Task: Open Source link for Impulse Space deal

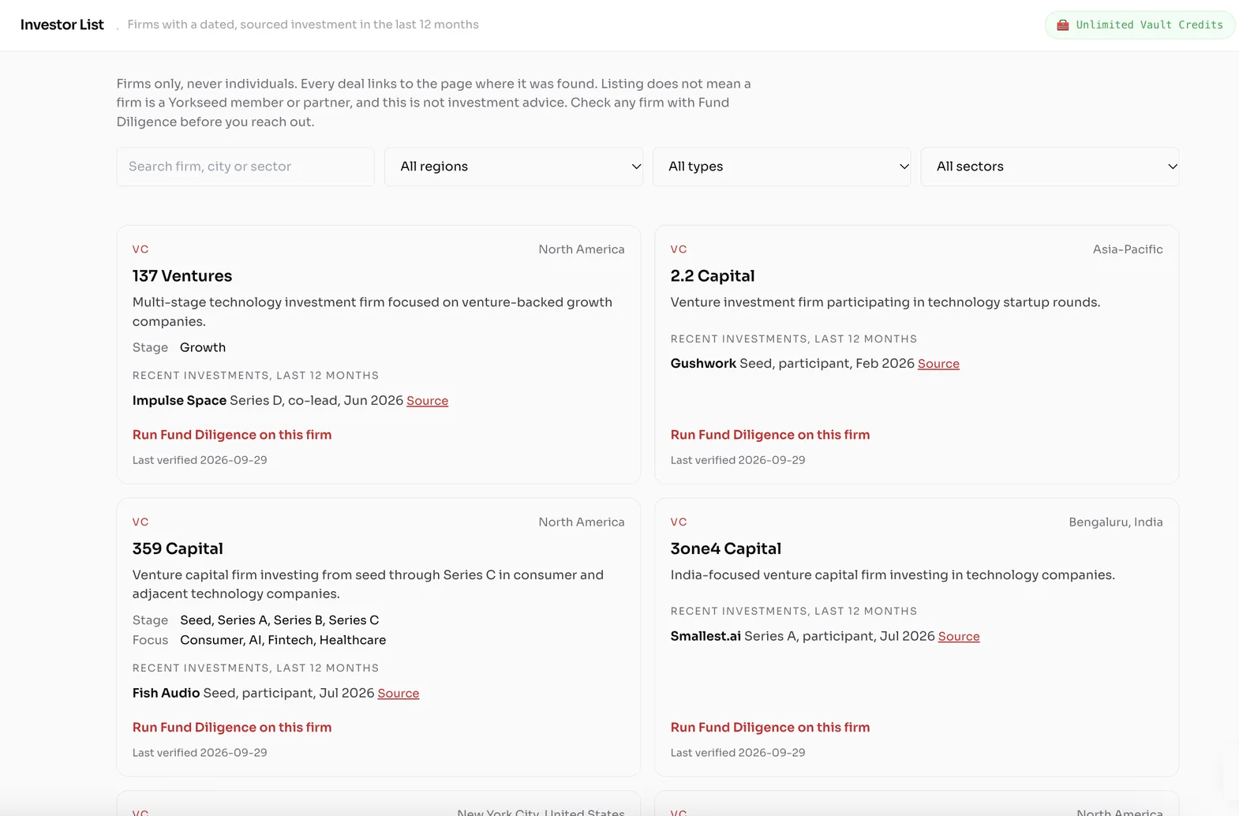Action: [427, 401]
